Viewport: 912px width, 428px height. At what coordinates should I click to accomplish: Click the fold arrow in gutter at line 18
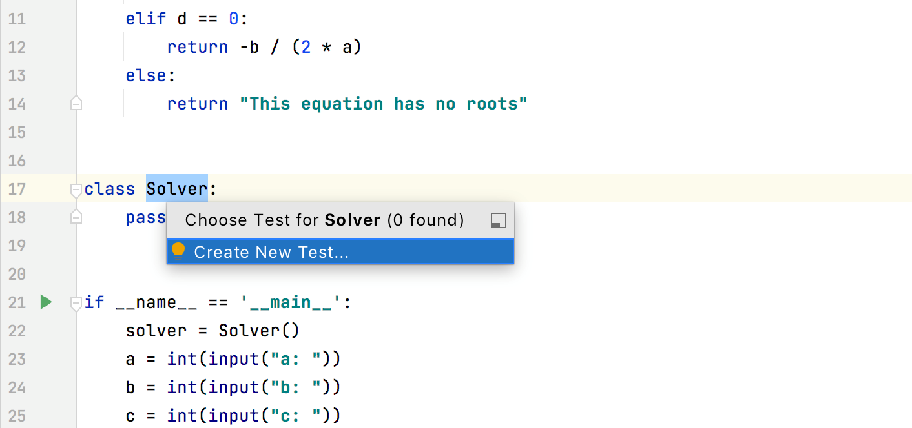pos(76,217)
